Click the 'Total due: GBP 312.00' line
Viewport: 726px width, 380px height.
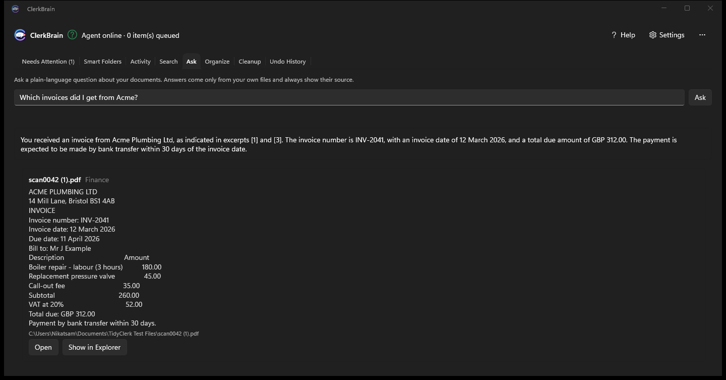[62, 314]
